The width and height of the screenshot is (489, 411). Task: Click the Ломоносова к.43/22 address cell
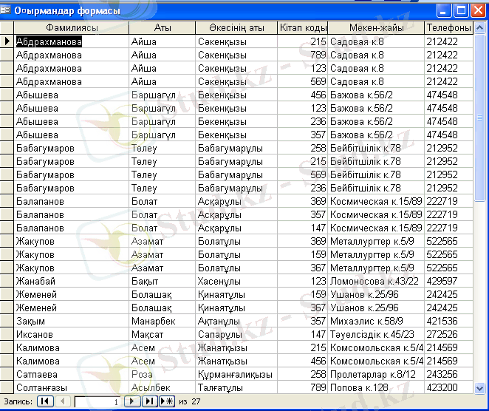point(376,282)
